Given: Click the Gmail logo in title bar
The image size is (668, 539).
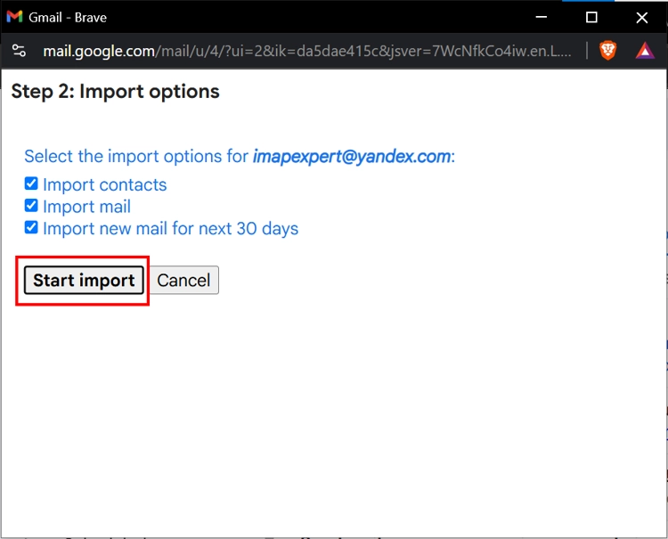Looking at the screenshot, I should click(14, 17).
